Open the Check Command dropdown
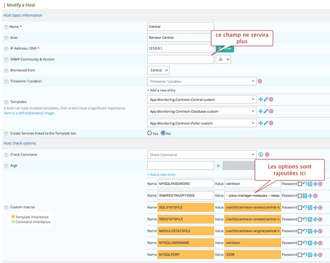 202,155
